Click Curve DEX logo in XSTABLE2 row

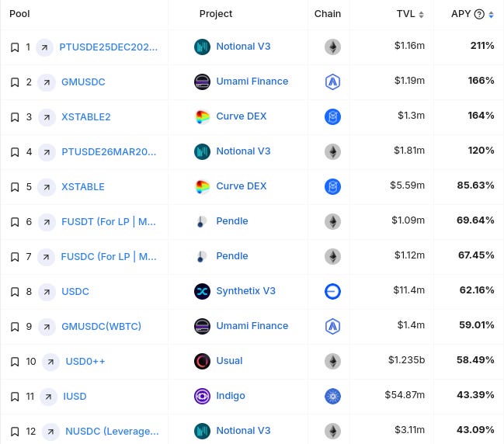click(x=202, y=117)
